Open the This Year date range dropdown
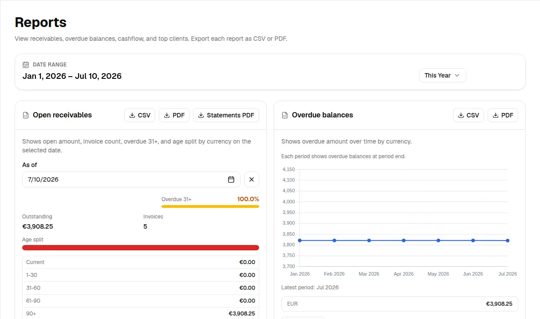Screen dimensions: 540x319 point(442,75)
